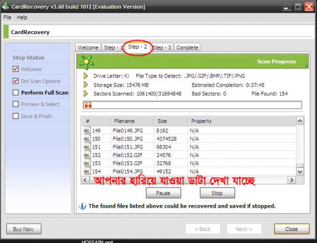Click the Next button

point(244,229)
